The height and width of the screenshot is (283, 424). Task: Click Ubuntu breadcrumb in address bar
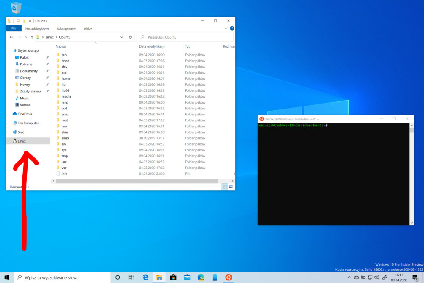[64, 37]
